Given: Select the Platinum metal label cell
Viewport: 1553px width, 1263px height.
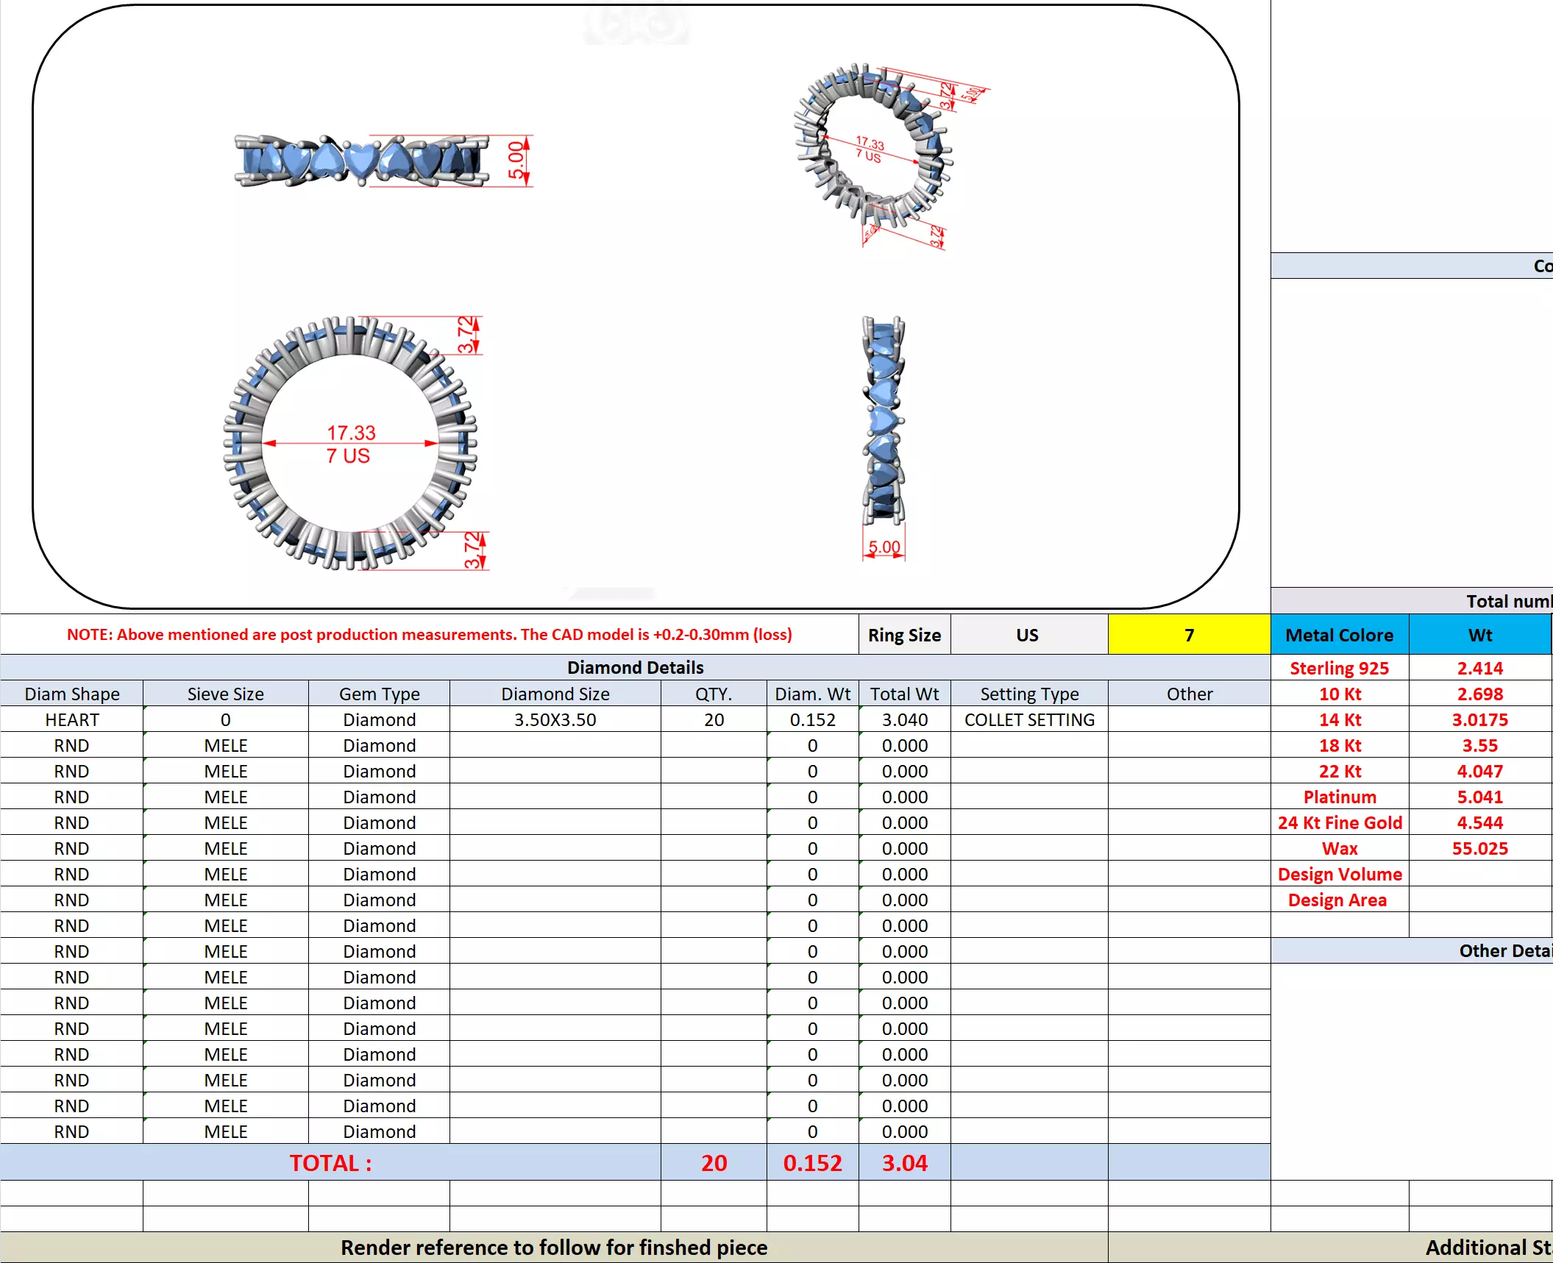Looking at the screenshot, I should (1339, 797).
